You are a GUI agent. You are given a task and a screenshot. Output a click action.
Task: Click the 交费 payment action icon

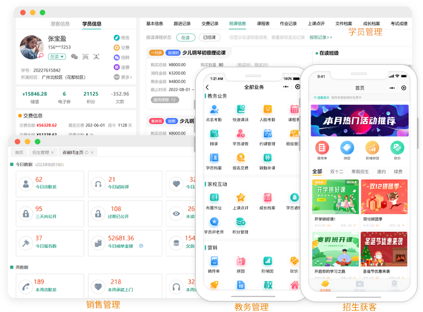pos(117,48)
